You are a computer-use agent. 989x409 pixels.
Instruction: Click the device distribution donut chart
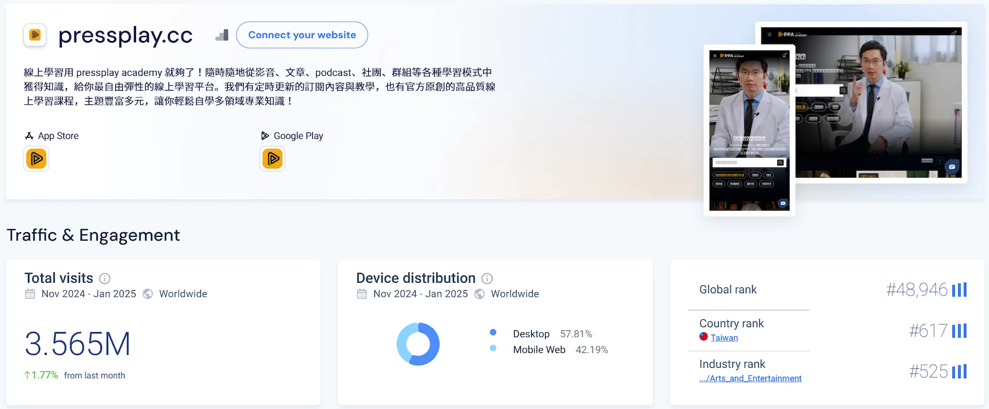[x=418, y=344]
